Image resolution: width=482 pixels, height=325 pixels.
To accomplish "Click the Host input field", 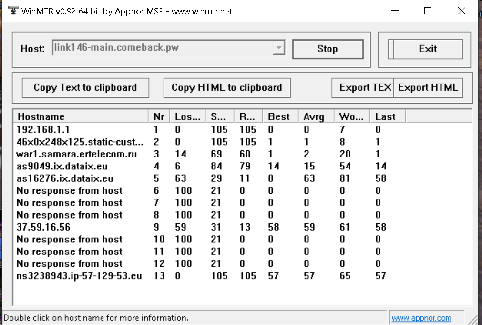I will point(162,48).
